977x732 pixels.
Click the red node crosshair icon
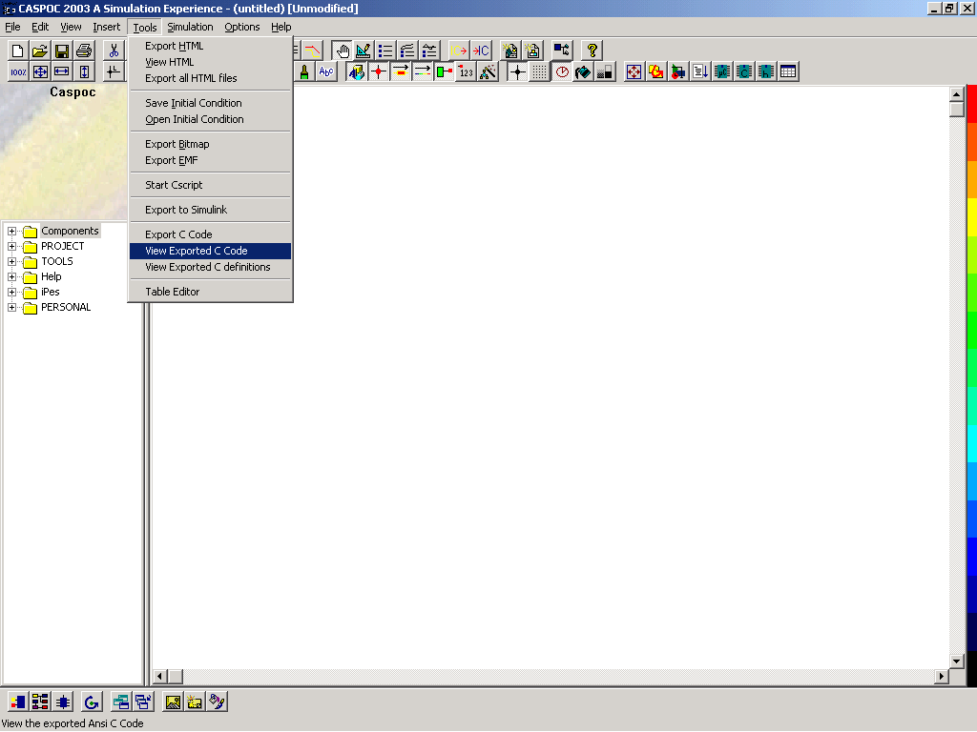coord(378,72)
